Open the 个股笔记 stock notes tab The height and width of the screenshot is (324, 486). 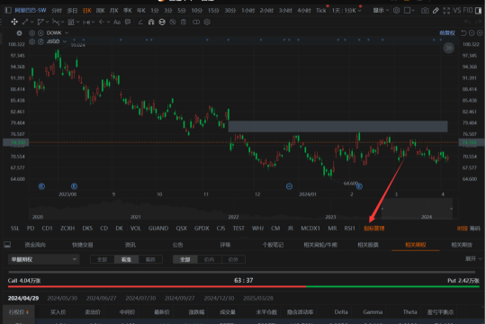[273, 245]
